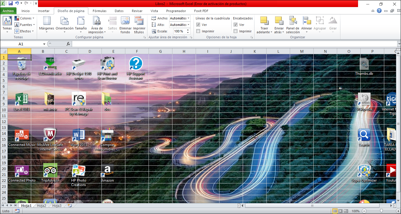The height and width of the screenshot is (214, 401).
Task: Open the Ancho width combo box
Action: click(180, 18)
